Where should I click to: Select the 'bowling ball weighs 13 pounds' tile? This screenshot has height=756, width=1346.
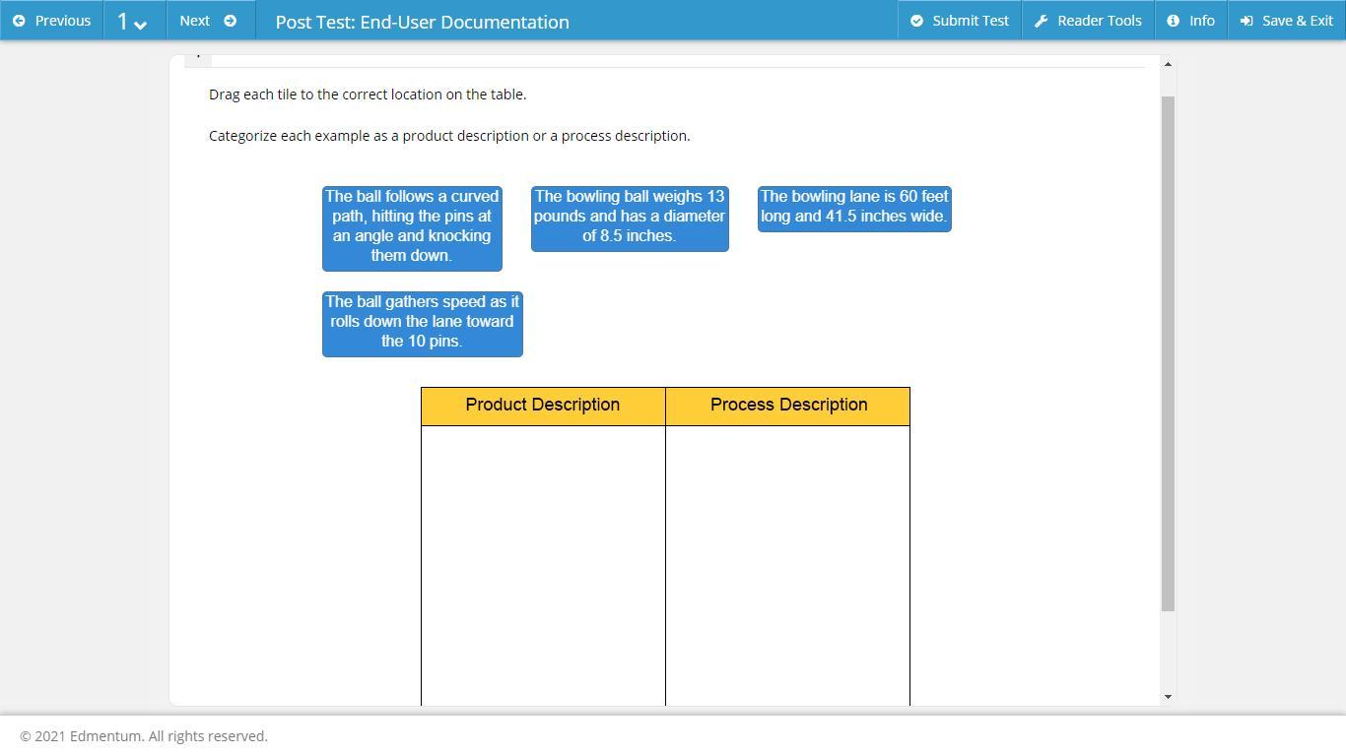pyautogui.click(x=630, y=218)
